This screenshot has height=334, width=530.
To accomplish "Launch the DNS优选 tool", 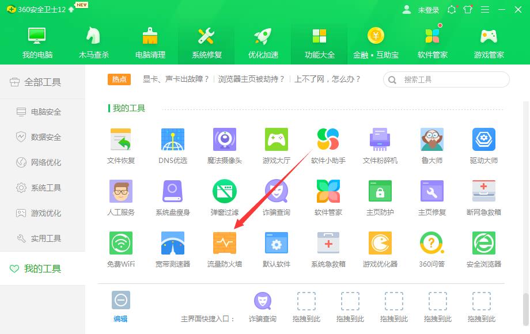I will tap(172, 145).
